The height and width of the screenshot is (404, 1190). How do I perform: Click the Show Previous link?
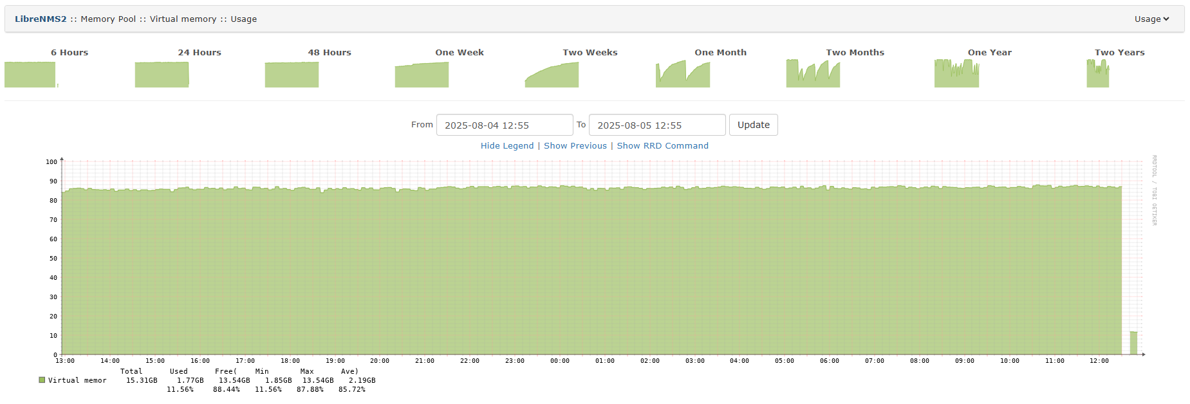[x=575, y=146]
